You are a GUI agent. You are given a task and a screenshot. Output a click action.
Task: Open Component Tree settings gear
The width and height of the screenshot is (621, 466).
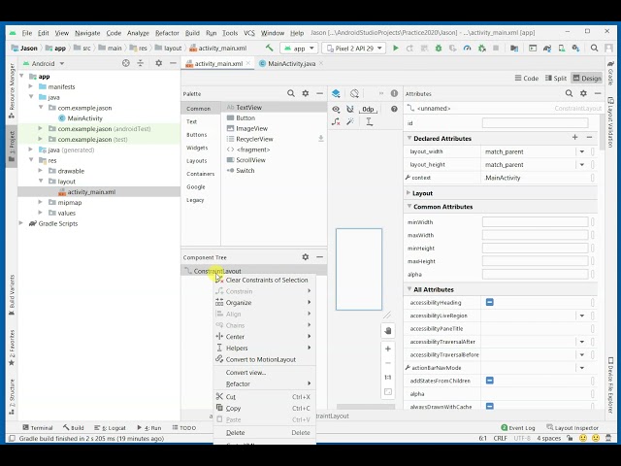pyautogui.click(x=306, y=256)
